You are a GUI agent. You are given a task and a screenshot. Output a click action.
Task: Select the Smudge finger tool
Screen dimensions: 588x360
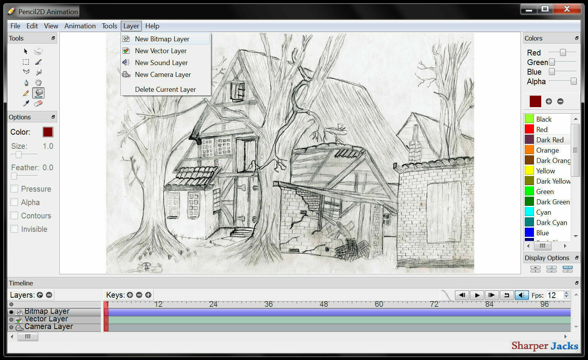[38, 72]
